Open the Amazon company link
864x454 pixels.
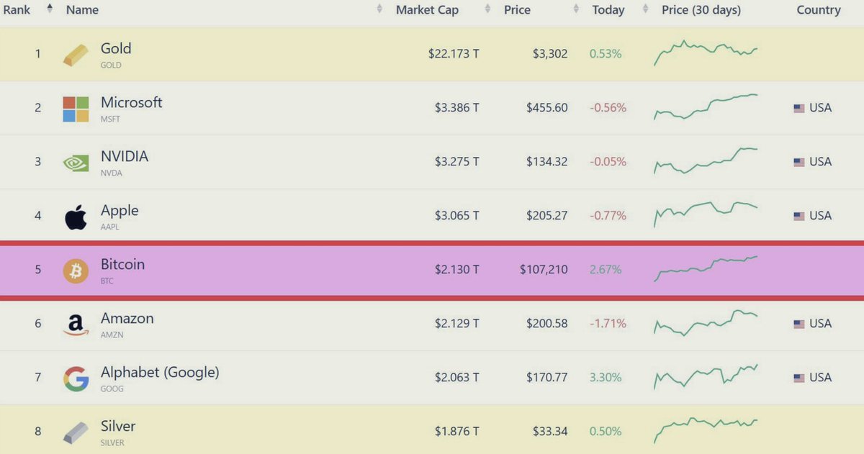pyautogui.click(x=127, y=318)
